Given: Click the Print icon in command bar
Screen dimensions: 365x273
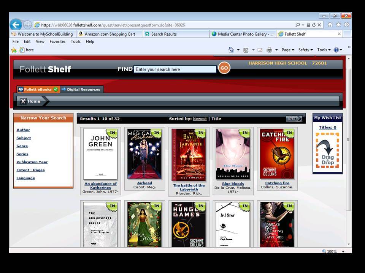Looking at the screenshot, I should click(x=269, y=50).
